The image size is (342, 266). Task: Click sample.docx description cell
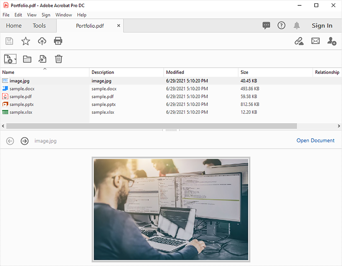click(x=104, y=89)
